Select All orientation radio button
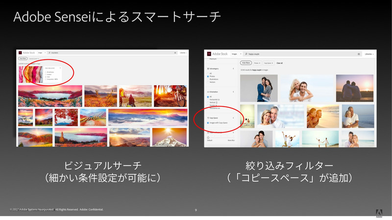This screenshot has height=220, width=392. tap(208, 96)
